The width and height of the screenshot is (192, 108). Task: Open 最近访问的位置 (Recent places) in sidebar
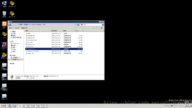point(16,38)
